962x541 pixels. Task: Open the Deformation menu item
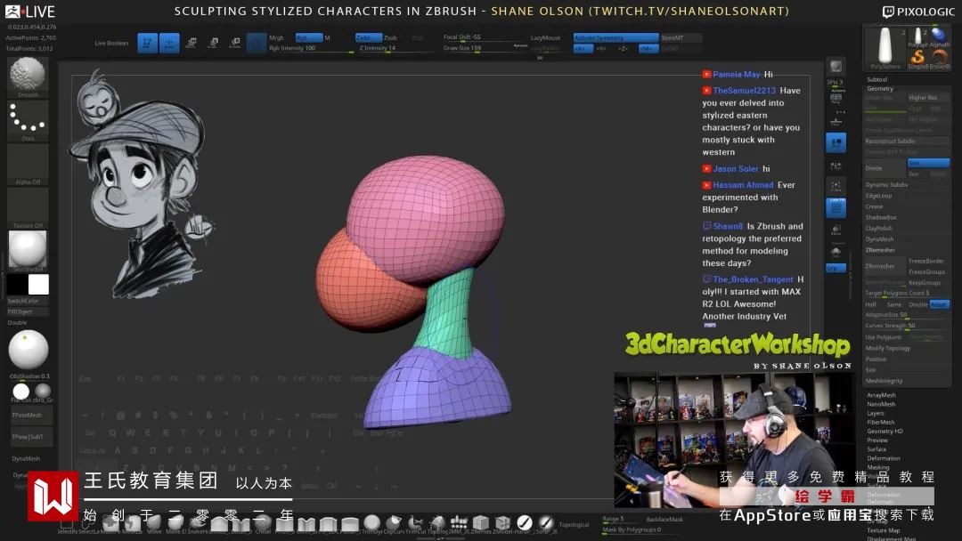(x=884, y=458)
